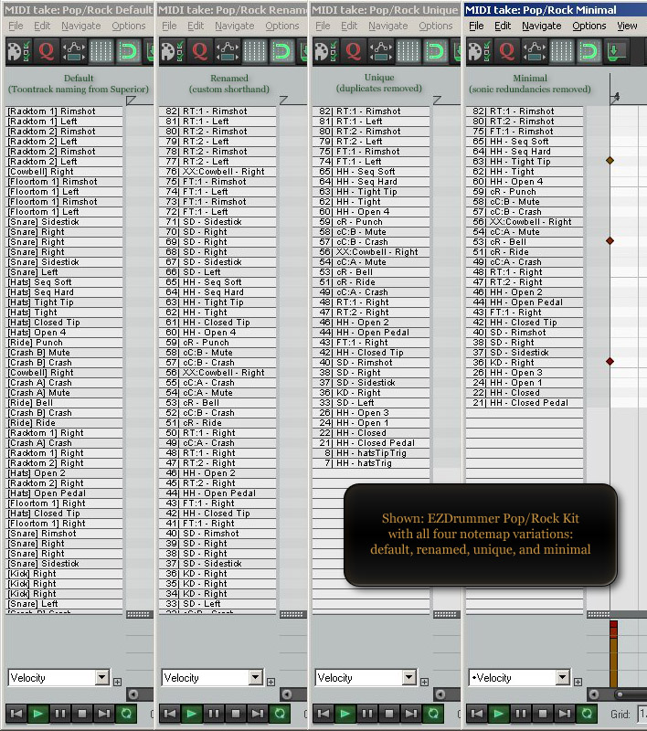This screenshot has height=731, width=647.
Task: Click the palette filter icon in Renamed window
Action: (x=173, y=51)
